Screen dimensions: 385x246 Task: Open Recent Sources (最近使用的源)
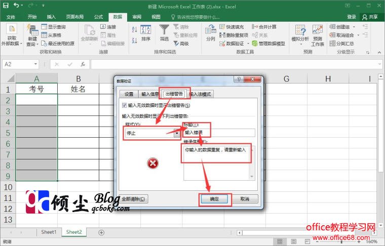(x=58, y=44)
